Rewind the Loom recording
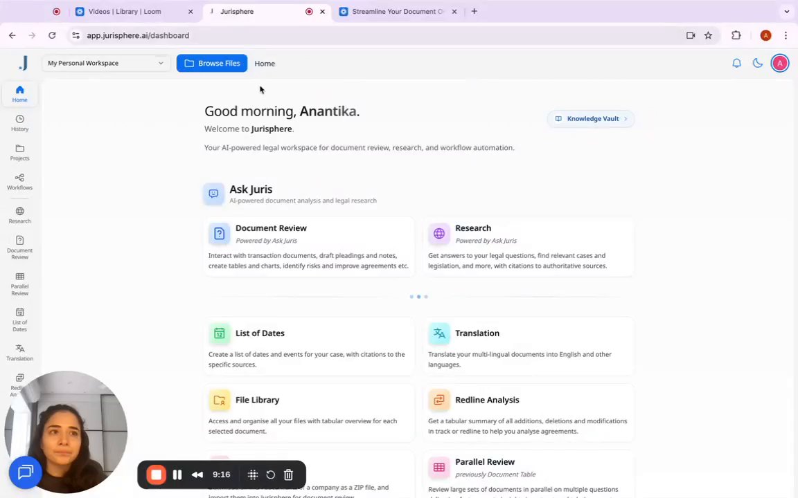The width and height of the screenshot is (798, 498). click(197, 474)
